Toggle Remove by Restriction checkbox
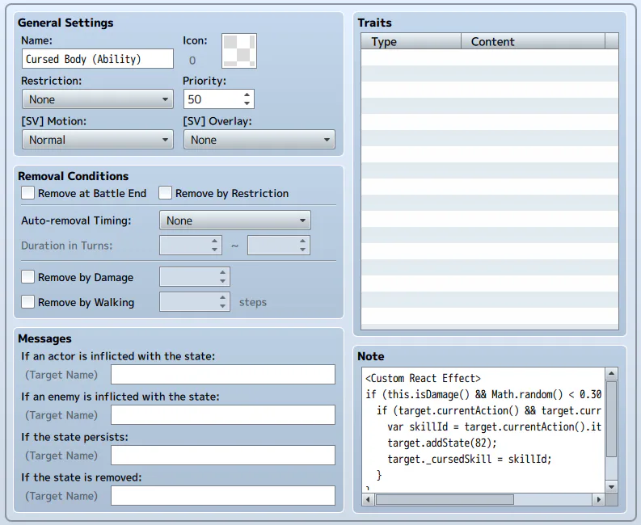641x525 pixels. click(166, 193)
